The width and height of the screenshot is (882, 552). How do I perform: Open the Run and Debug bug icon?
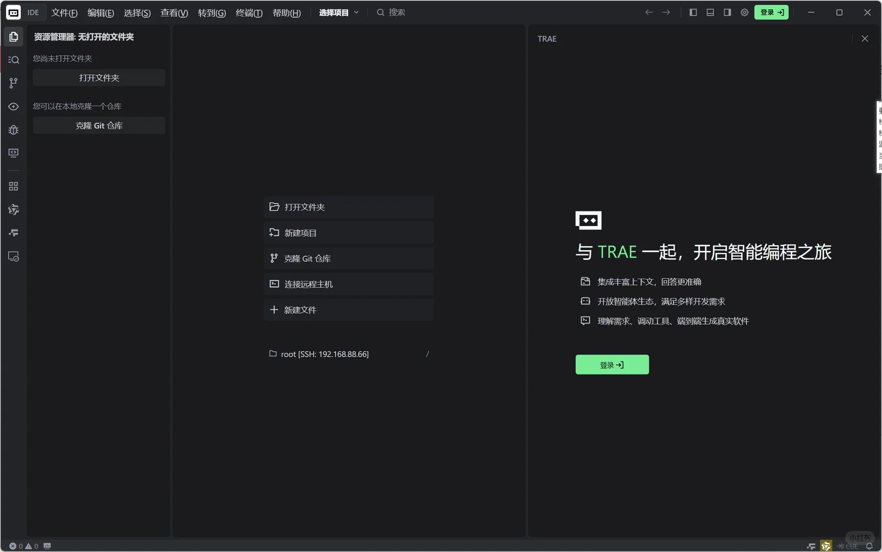pyautogui.click(x=13, y=130)
